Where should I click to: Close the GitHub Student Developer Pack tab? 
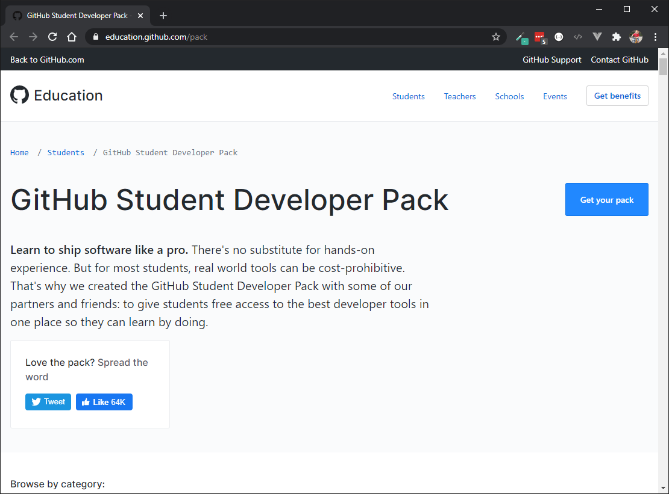[x=140, y=16]
